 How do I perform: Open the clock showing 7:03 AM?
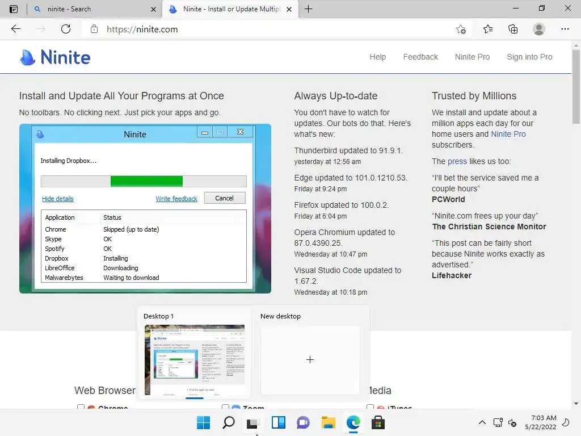click(x=541, y=422)
